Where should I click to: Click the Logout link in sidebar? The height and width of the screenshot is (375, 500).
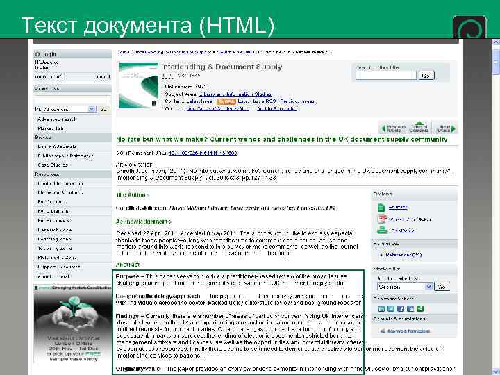(x=102, y=77)
